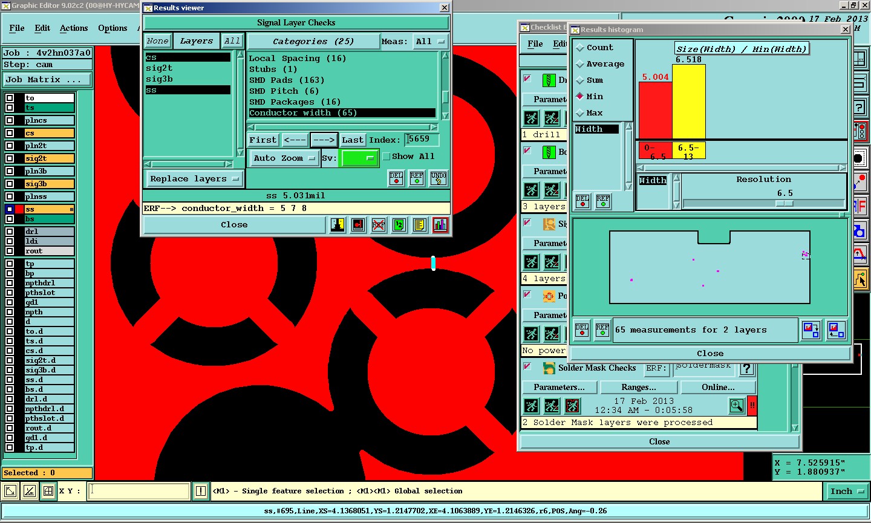The height and width of the screenshot is (523, 871).
Task: Click first histogram transfer icon right of measurements text
Action: (811, 330)
